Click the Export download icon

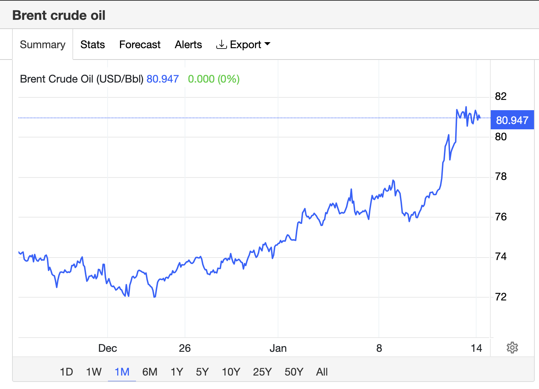pyautogui.click(x=222, y=45)
